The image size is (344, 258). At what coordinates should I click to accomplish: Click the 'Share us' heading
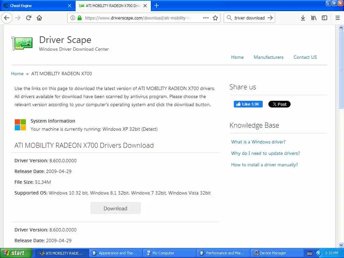243,87
